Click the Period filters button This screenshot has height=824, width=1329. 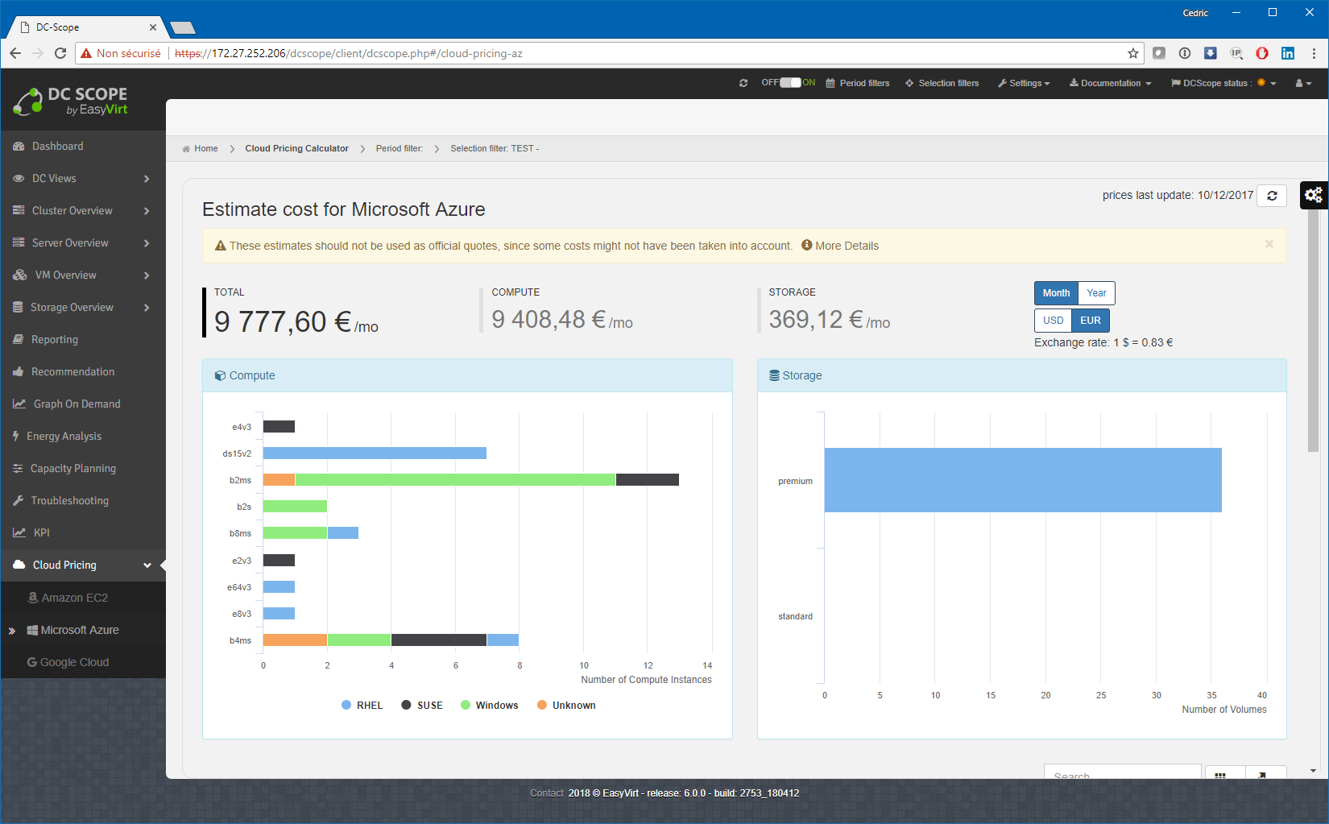pyautogui.click(x=858, y=83)
